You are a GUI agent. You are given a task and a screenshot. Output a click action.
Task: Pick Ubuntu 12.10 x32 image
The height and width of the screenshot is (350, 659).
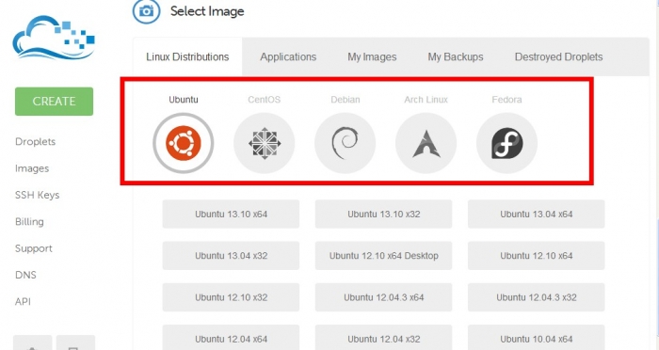point(232,297)
